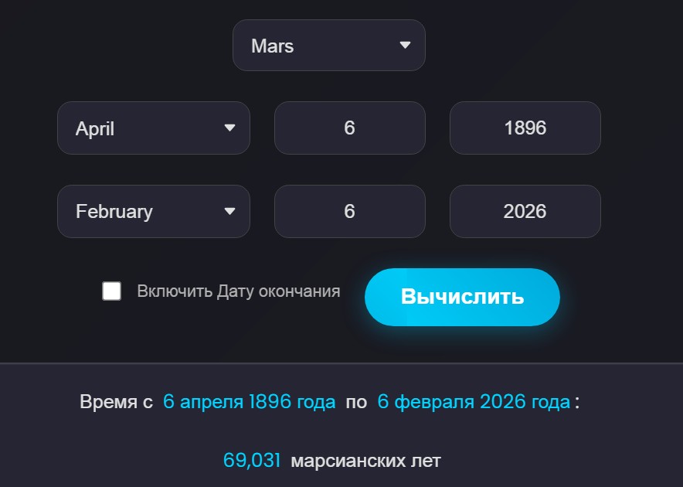Expand the end month February dropdown
Screen dimensions: 683x487
(x=153, y=211)
